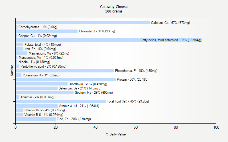The height and width of the screenshot is (142, 228).
Task: Click the 40 tick label on x-axis
Action: (x=95, y=127)
